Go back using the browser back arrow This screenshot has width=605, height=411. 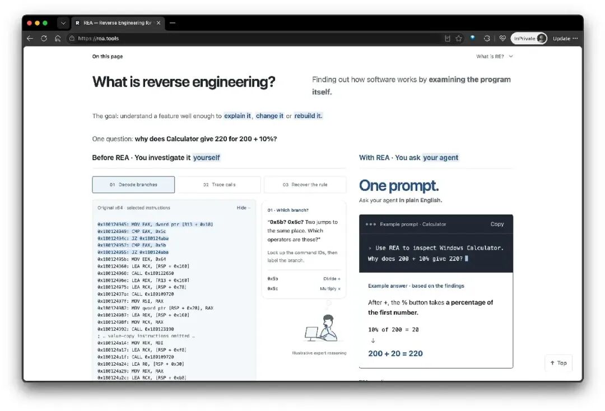(x=30, y=38)
